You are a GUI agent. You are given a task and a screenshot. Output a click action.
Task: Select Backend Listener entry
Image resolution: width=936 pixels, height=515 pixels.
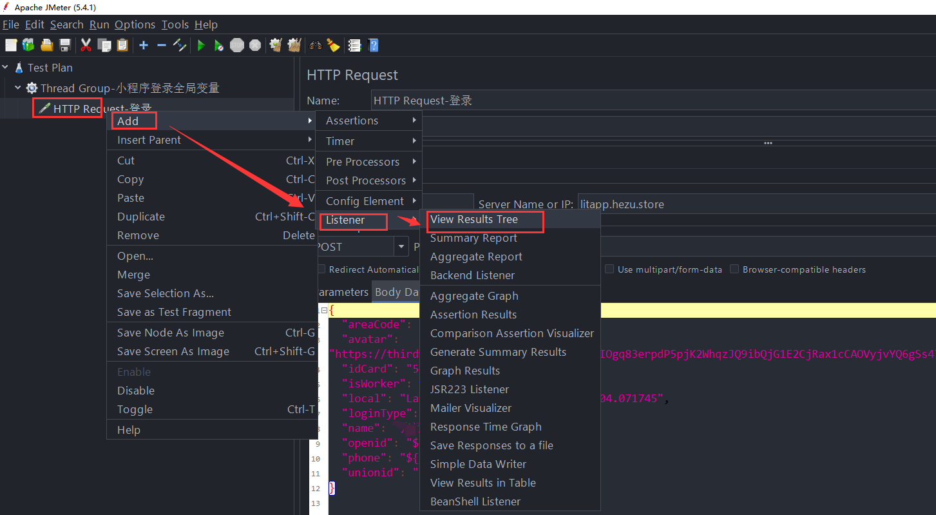pyautogui.click(x=510, y=275)
